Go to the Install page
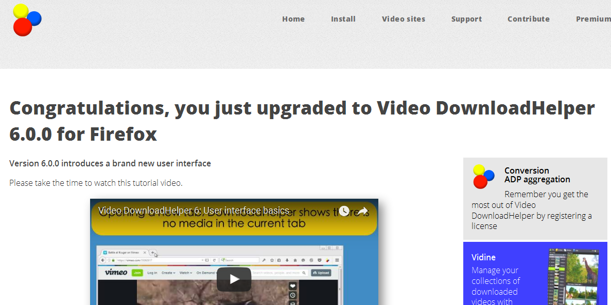Viewport: 611px width, 305px height. click(343, 19)
